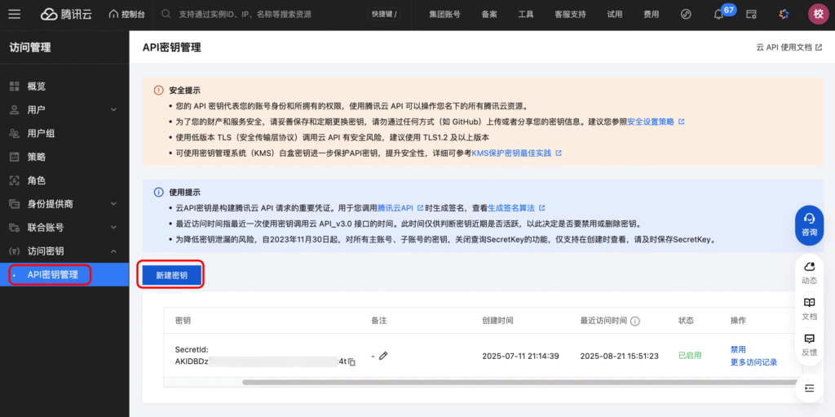Screen dimensions: 835x417
Task: Open 生成签名算法 link
Action: point(516,208)
